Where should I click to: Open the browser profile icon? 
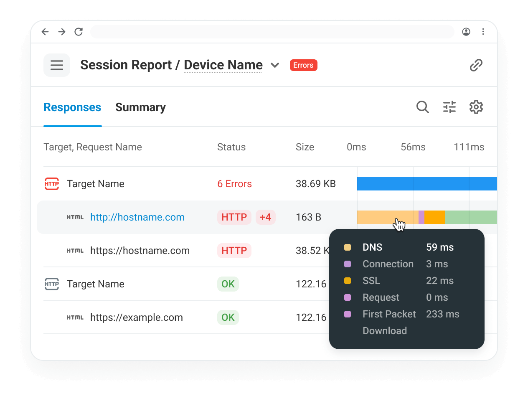(x=466, y=32)
